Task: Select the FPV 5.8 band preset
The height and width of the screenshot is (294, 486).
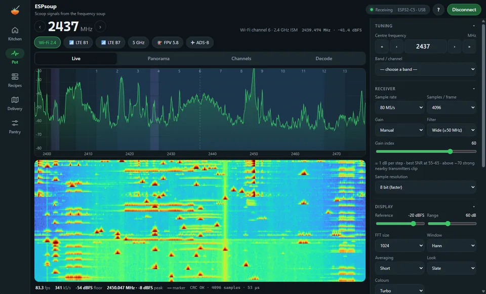Action: click(x=168, y=43)
